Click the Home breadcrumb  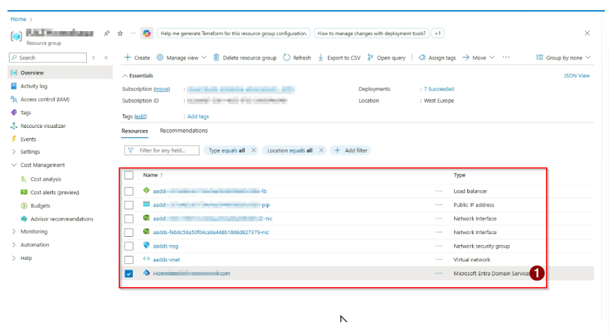(18, 19)
